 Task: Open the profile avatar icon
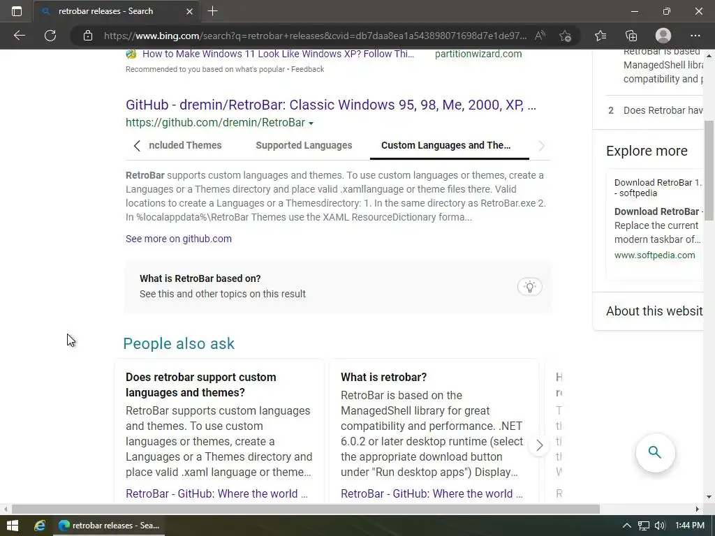[x=663, y=36]
